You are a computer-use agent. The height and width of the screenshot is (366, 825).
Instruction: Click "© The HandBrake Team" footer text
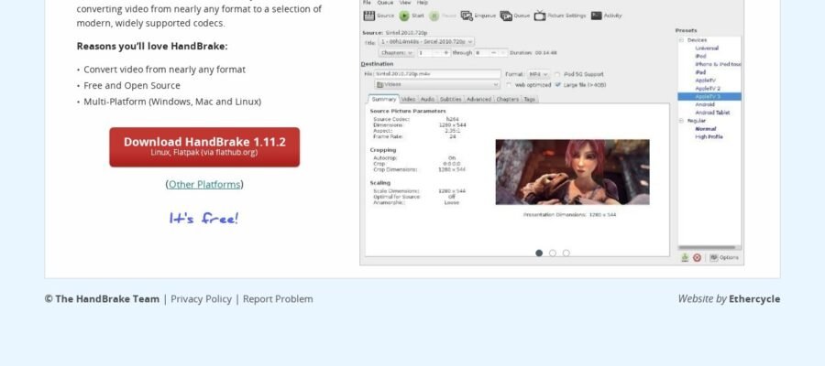pyautogui.click(x=102, y=299)
